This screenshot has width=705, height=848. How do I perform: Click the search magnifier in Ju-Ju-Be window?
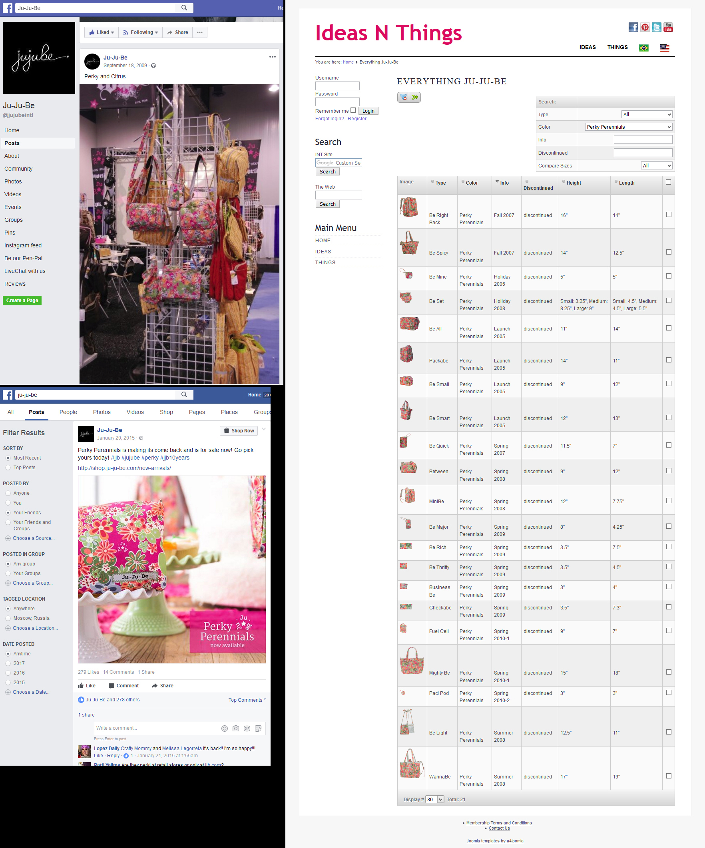[184, 8]
